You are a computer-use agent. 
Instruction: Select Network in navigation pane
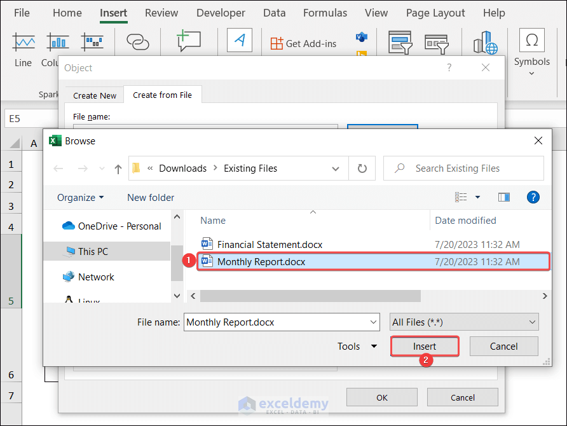tap(88, 277)
